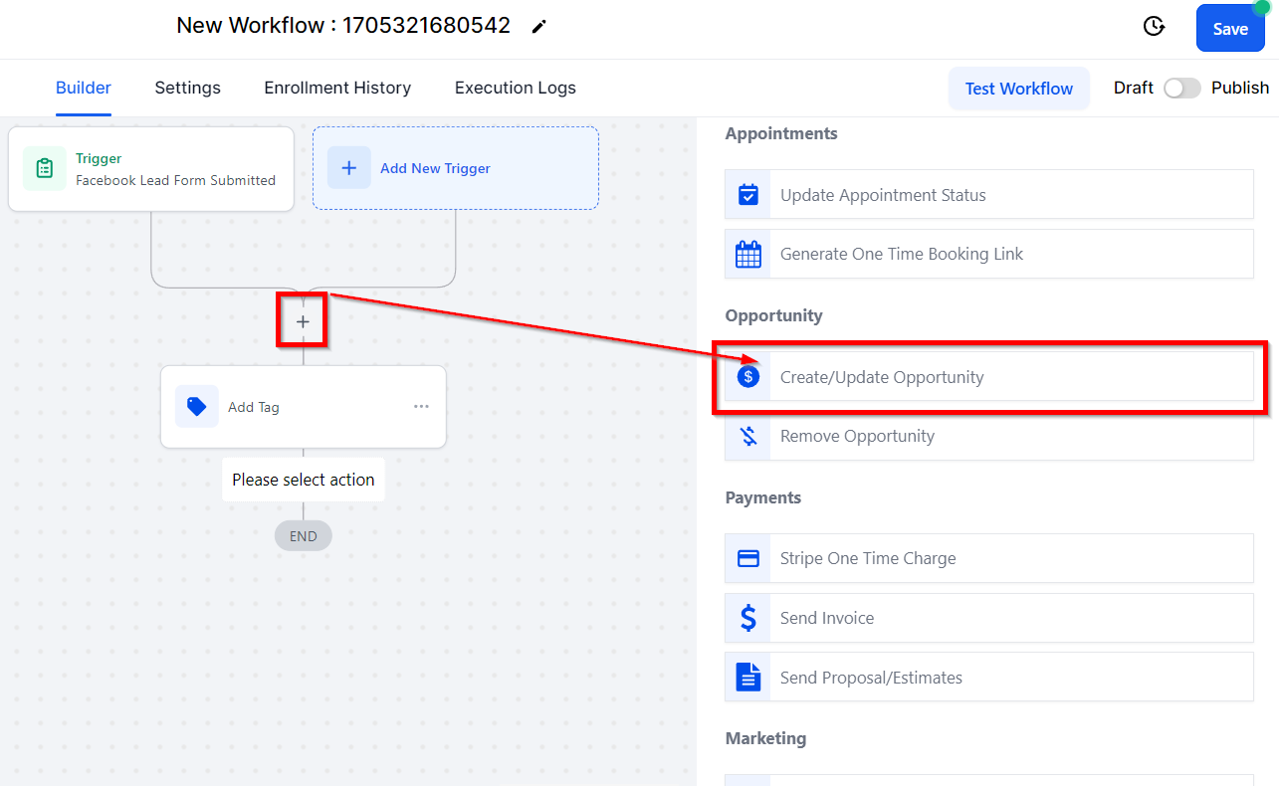Click the Trigger clipboard icon
The height and width of the screenshot is (786, 1279).
point(45,168)
